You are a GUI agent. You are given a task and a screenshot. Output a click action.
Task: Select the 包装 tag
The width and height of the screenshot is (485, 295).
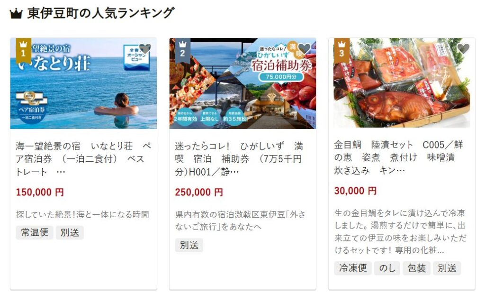click(x=417, y=268)
